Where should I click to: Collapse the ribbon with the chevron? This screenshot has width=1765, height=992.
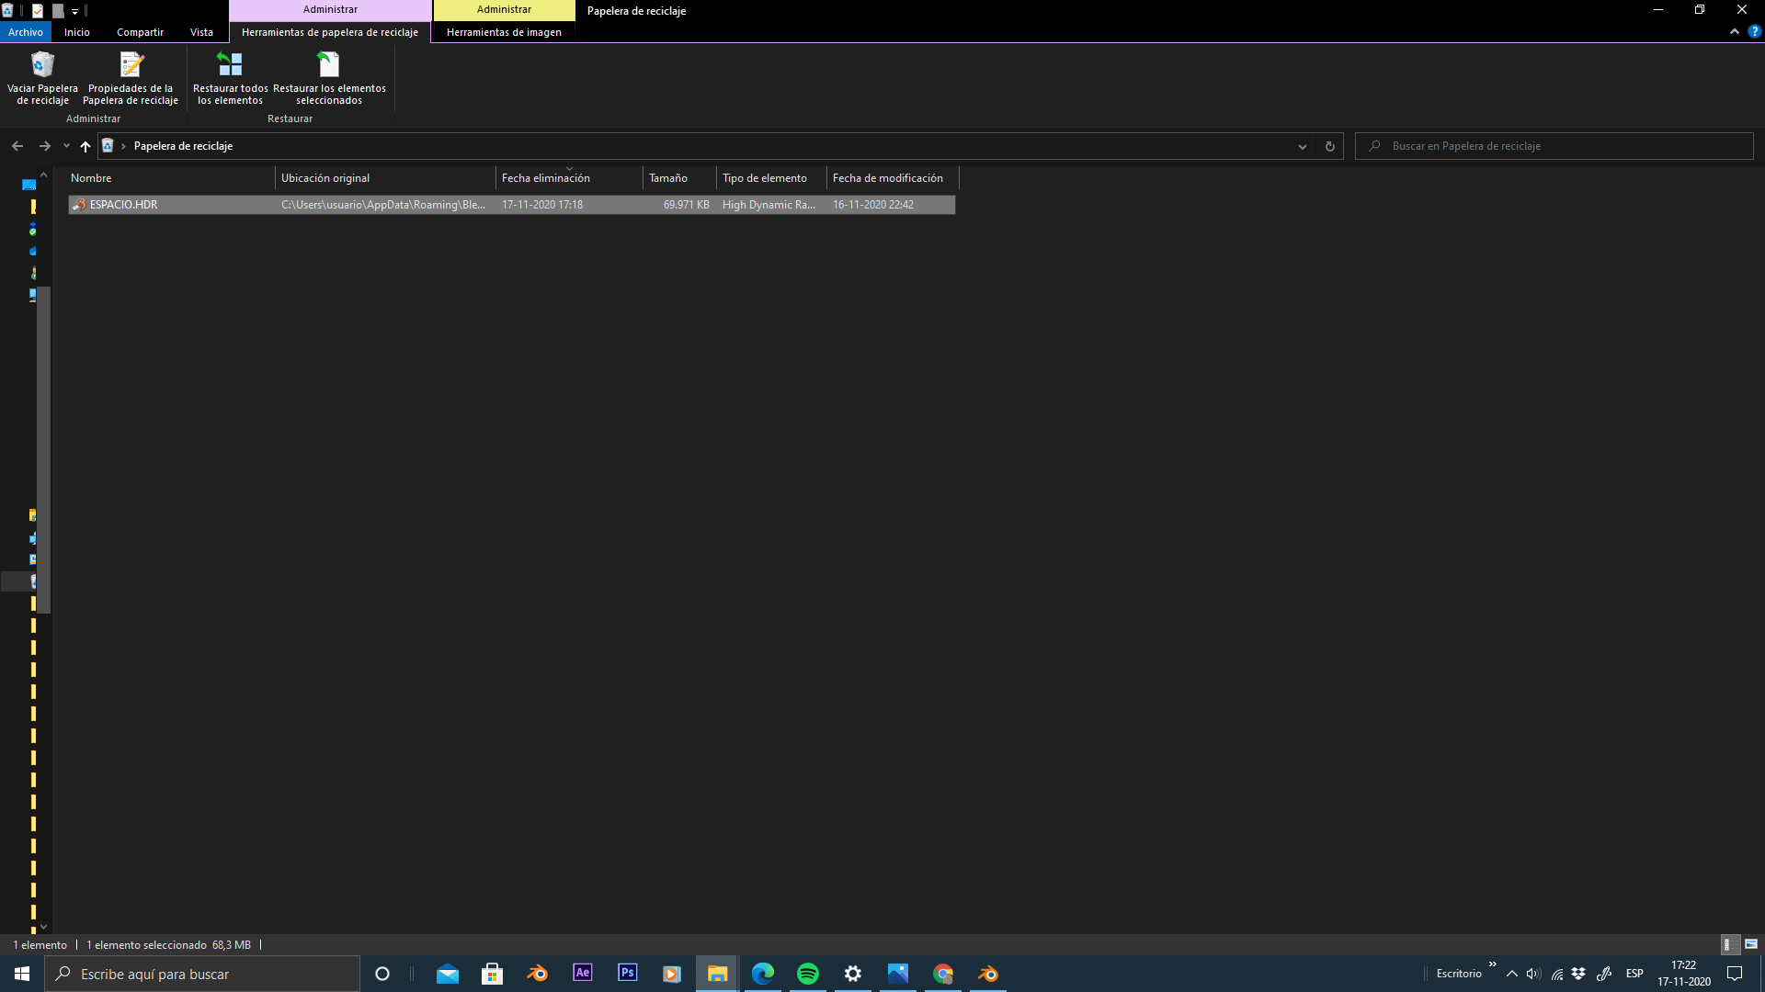click(x=1734, y=31)
